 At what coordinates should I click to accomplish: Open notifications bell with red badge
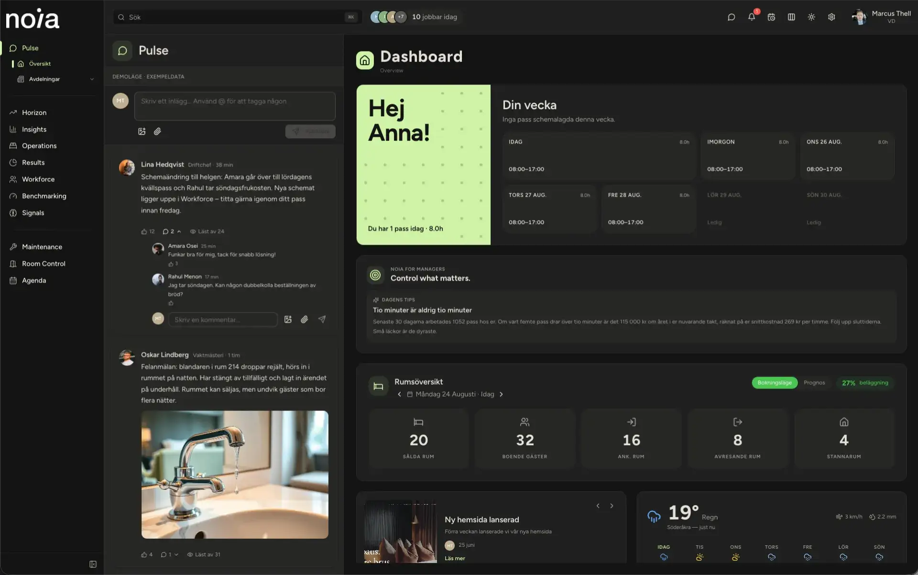coord(752,17)
